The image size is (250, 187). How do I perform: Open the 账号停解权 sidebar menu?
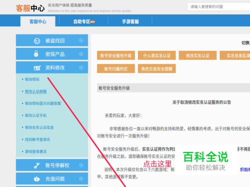click(52, 165)
